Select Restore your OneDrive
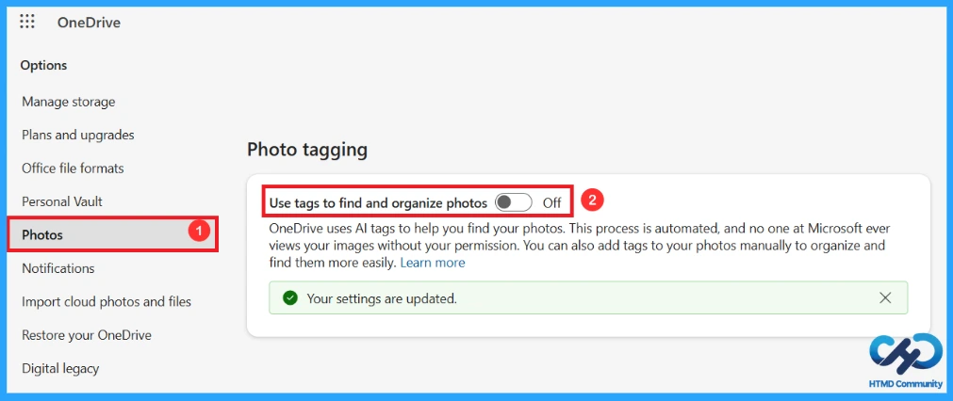The image size is (953, 401). coord(87,335)
